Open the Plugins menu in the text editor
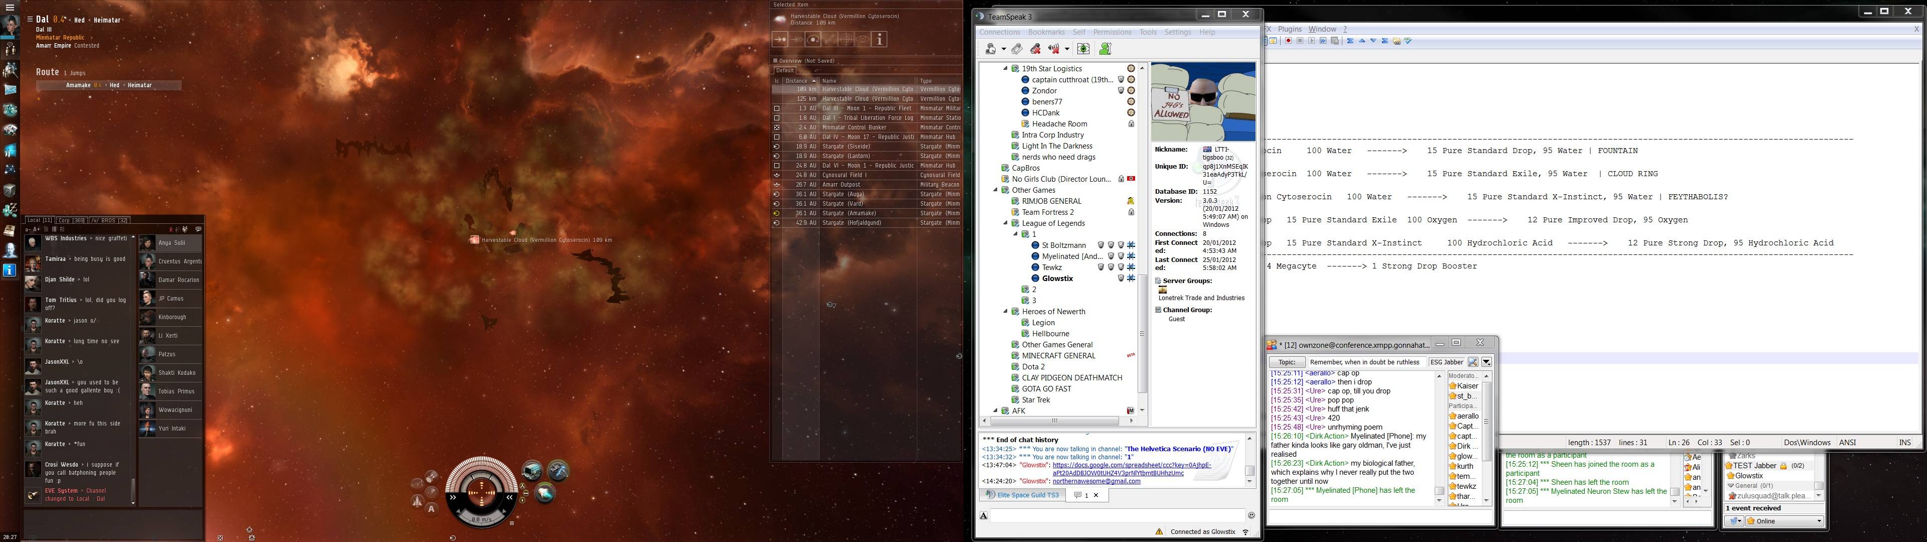Viewport: 1927px width, 542px height. coord(1290,29)
